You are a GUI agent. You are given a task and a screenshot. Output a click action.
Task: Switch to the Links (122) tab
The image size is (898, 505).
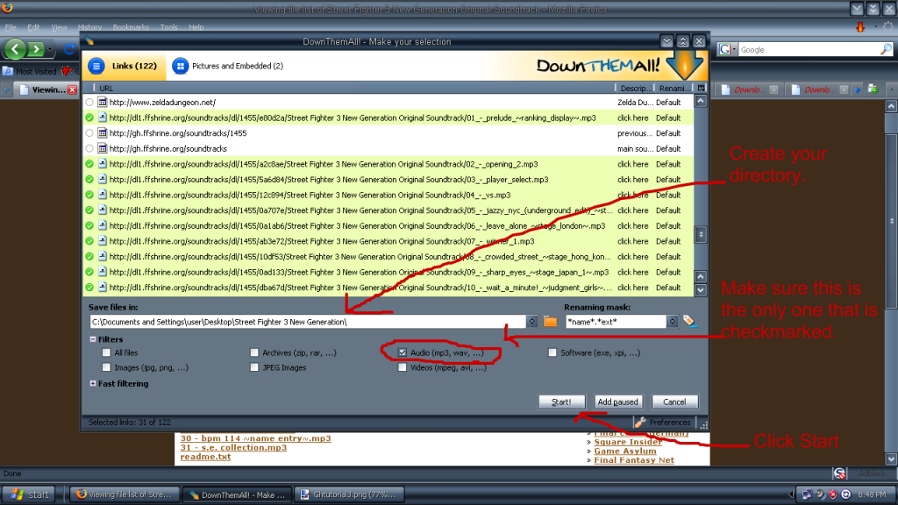tap(124, 66)
